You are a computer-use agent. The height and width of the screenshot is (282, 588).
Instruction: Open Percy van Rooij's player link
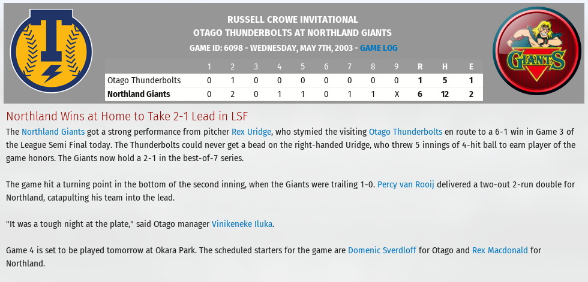[x=406, y=184]
